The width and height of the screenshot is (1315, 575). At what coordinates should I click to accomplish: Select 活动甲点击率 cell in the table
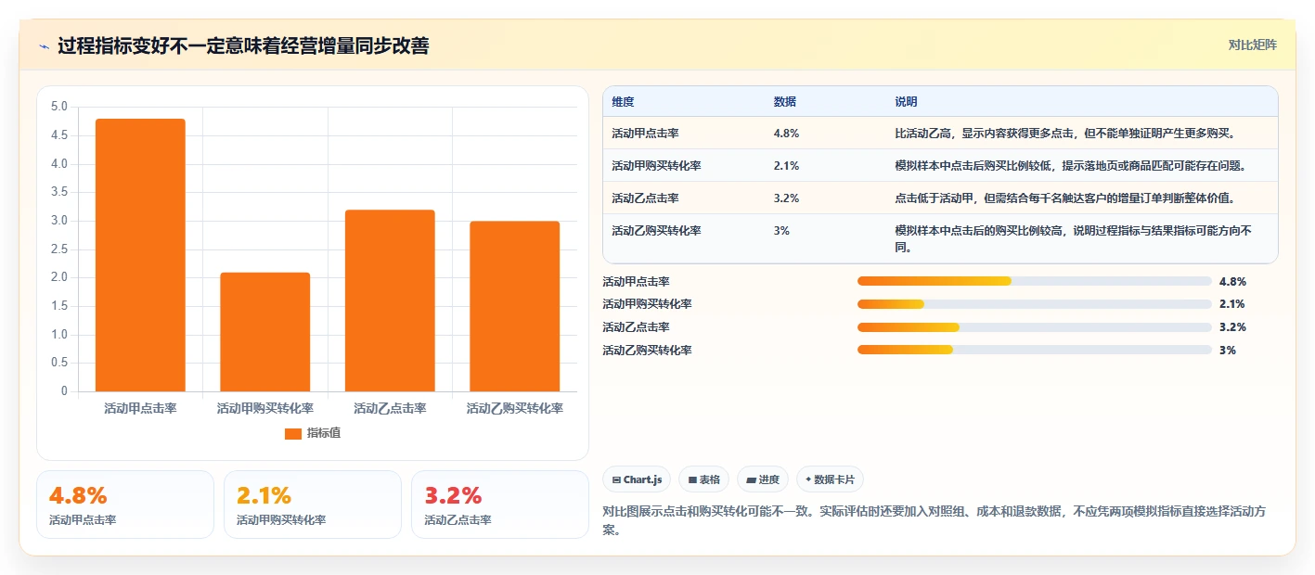pos(645,134)
